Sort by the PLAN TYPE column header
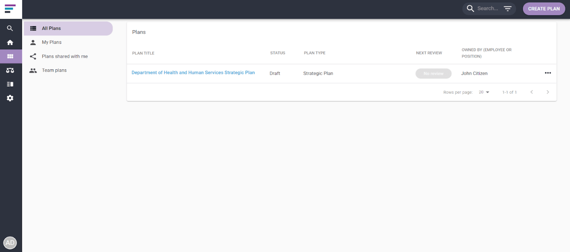This screenshot has height=252, width=570. click(315, 53)
